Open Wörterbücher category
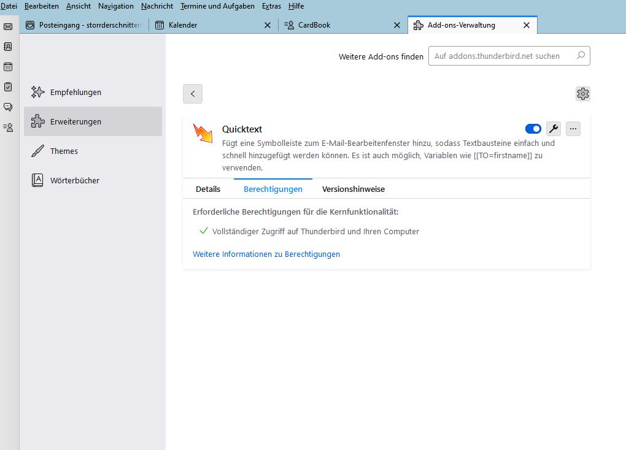Screen dimensions: 626x450 93,180
